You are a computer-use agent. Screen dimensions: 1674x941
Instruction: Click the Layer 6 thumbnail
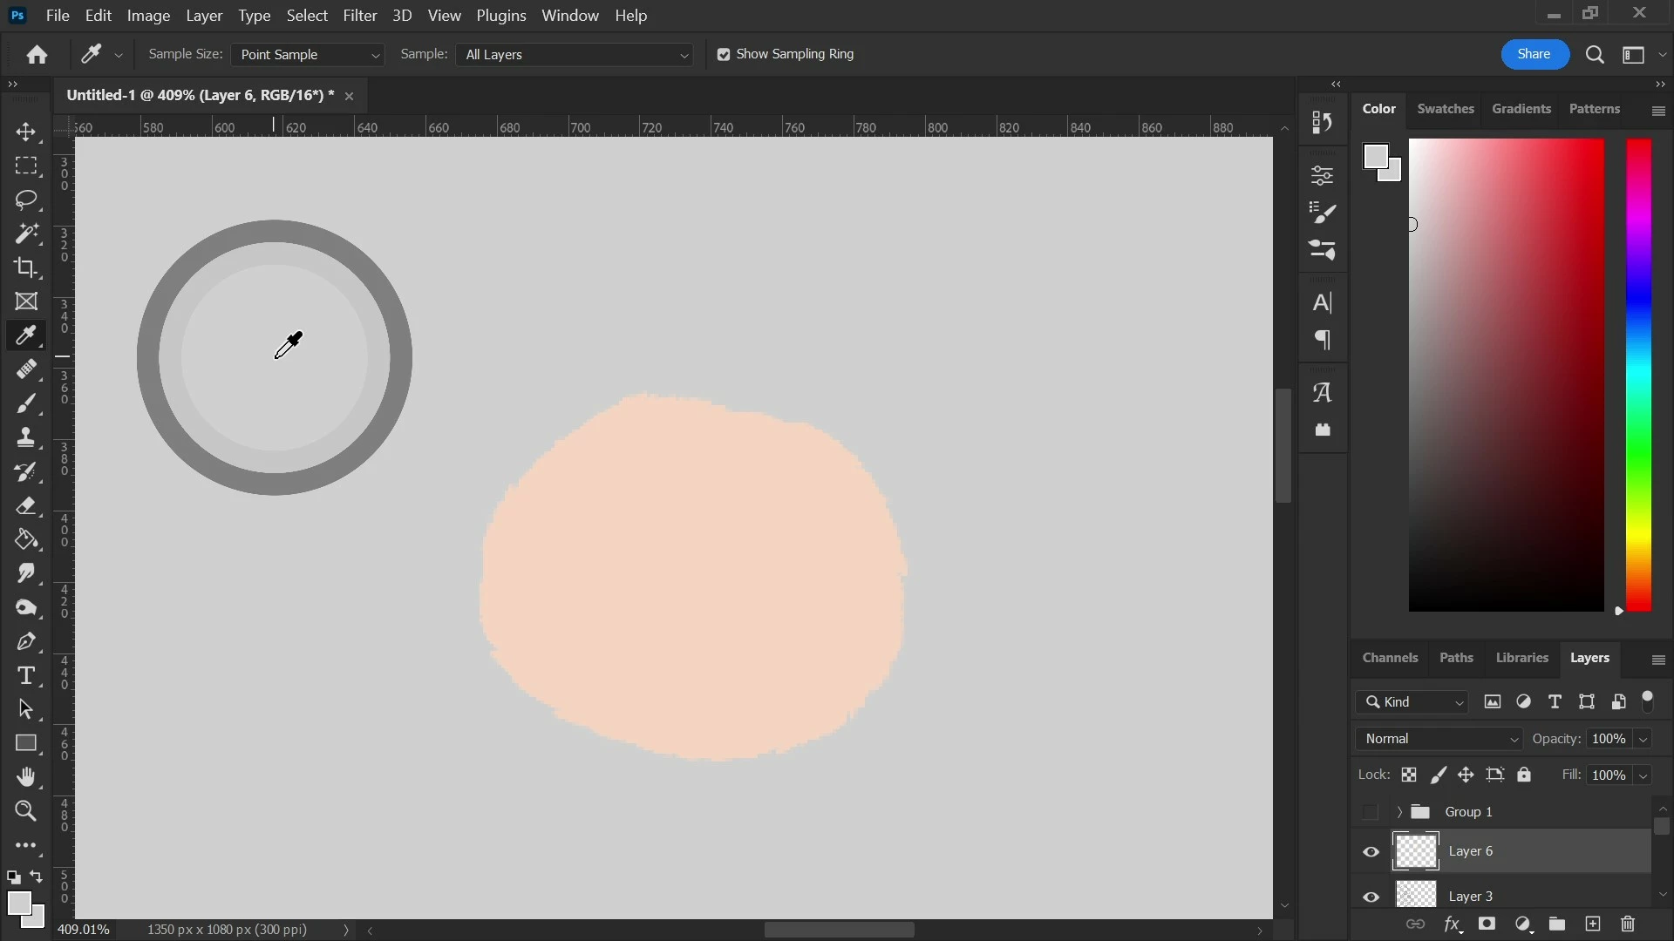coord(1416,851)
